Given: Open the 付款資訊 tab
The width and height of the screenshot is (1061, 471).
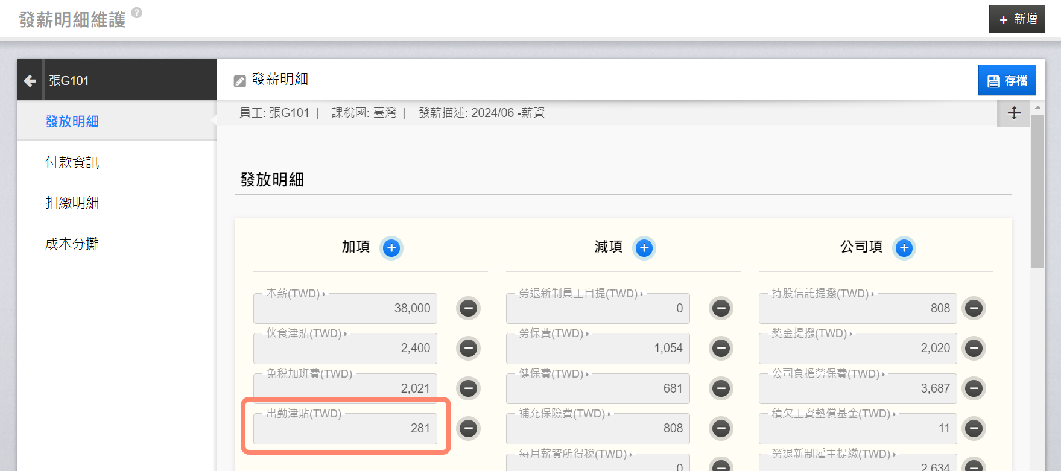Looking at the screenshot, I should 72,162.
